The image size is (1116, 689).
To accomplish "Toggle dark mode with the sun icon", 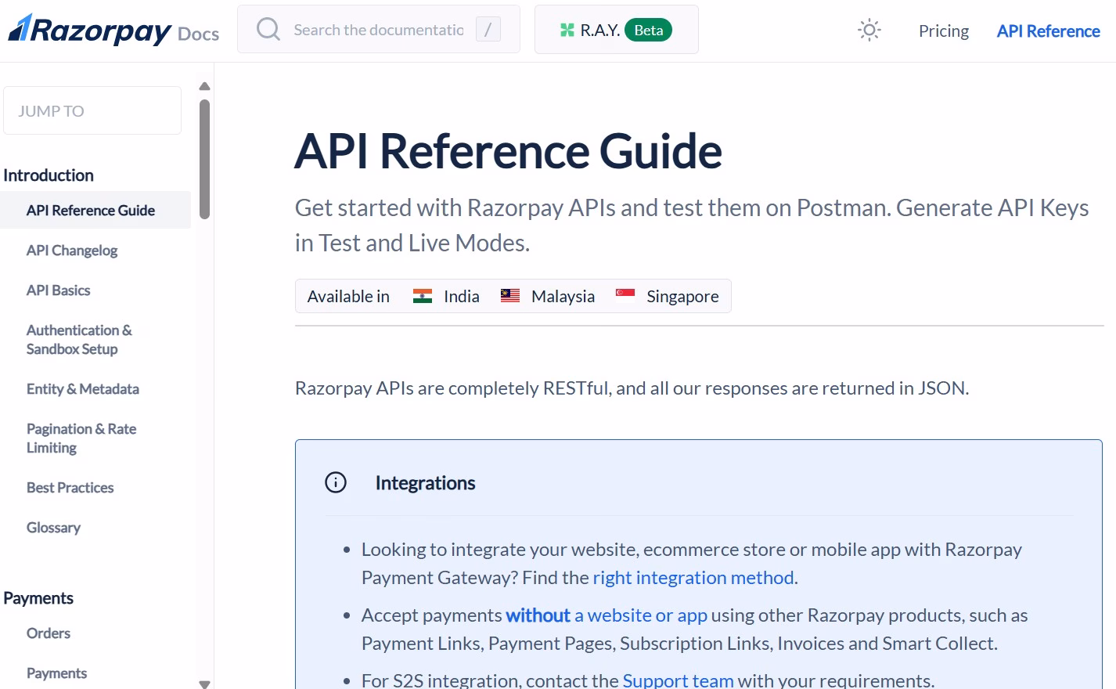I will (868, 30).
